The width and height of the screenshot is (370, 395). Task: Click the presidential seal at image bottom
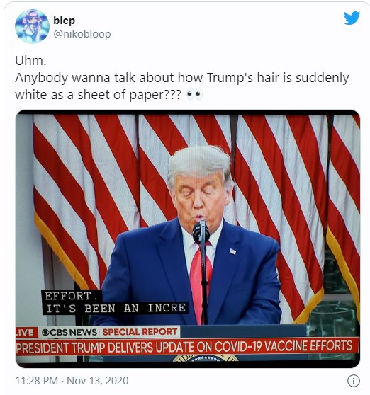[x=206, y=358]
